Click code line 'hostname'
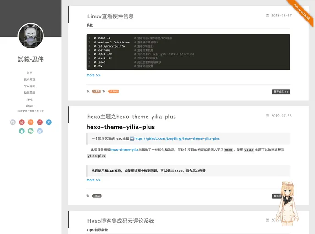Image resolution: width=315 pixels, height=234 pixels. pos(102,50)
